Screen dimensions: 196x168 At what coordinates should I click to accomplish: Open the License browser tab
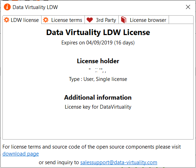click(144, 20)
